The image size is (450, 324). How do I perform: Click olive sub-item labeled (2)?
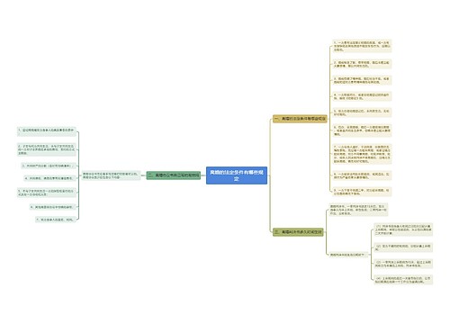click(403, 247)
